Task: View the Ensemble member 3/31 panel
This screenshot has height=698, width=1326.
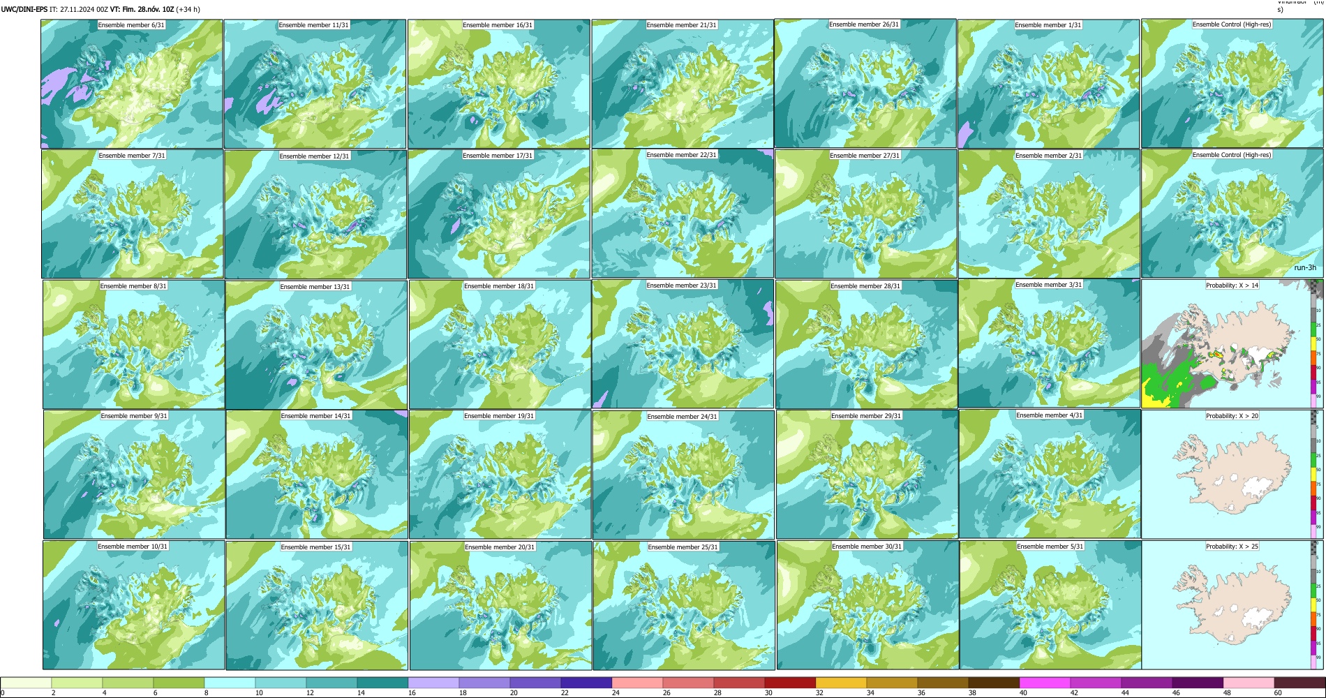Action: 1049,343
